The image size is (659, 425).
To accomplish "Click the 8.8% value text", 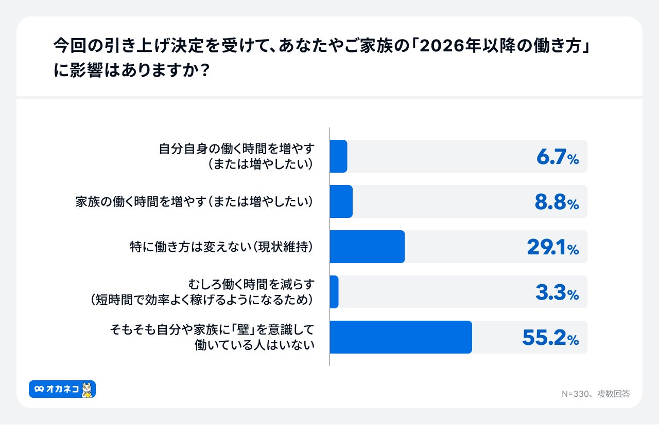I will 557,202.
